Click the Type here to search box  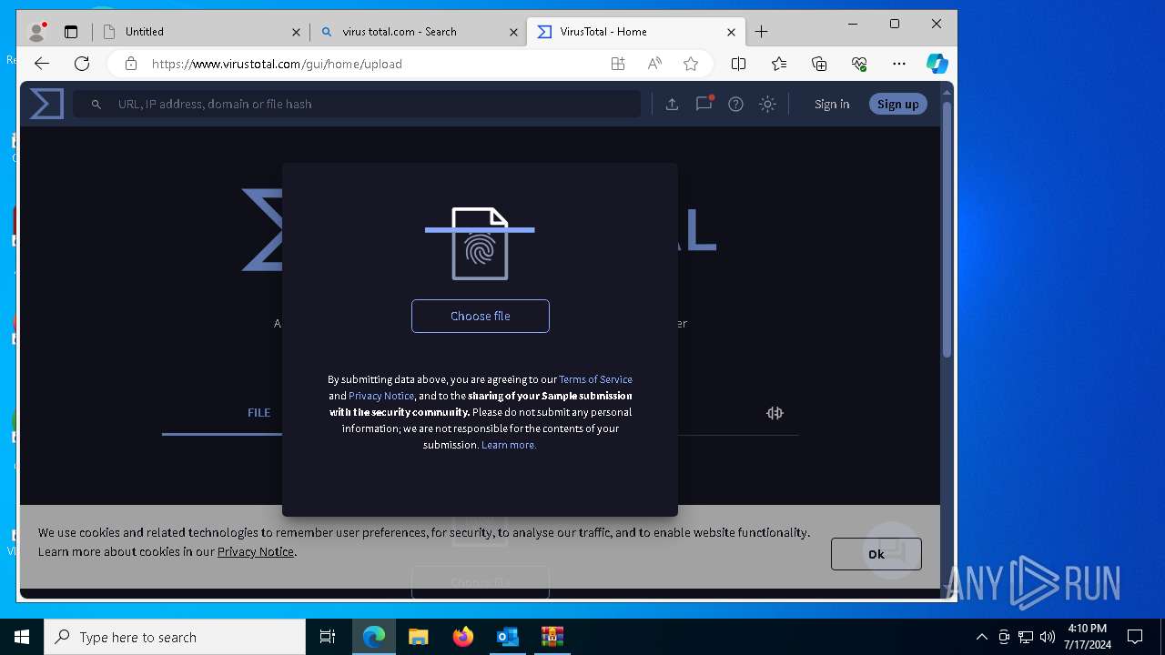(x=175, y=637)
